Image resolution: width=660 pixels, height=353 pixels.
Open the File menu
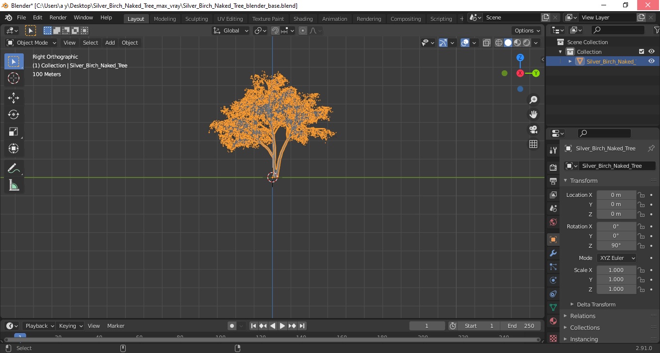21,17
